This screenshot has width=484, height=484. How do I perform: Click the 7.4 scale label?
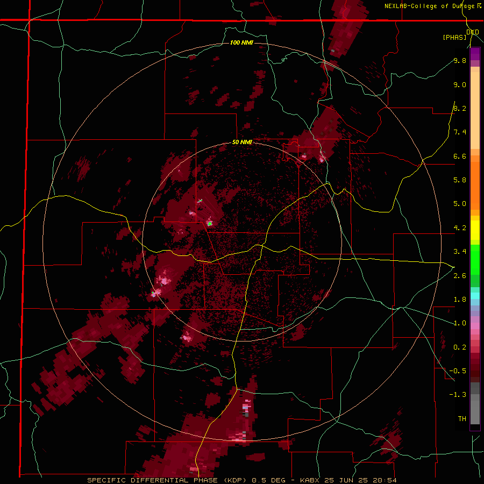point(460,132)
